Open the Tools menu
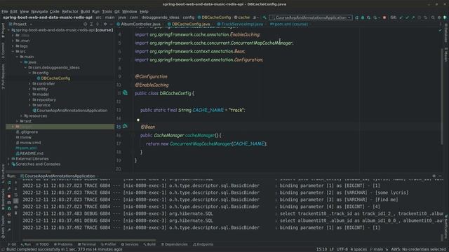Screen dimensions: 449x252 (107, 11)
